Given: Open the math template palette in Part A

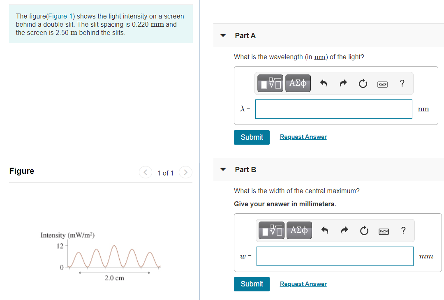Looking at the screenshot, I should 270,83.
